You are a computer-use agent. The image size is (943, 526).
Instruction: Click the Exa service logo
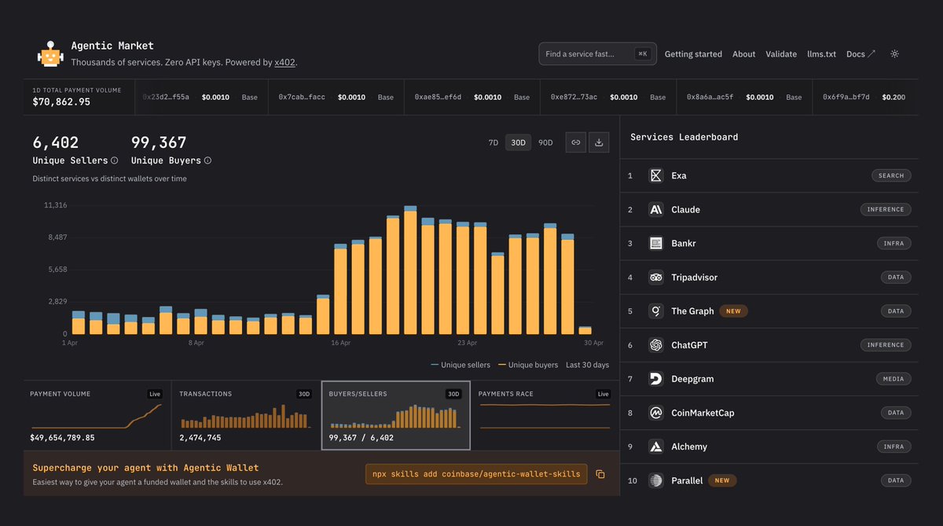tap(656, 175)
